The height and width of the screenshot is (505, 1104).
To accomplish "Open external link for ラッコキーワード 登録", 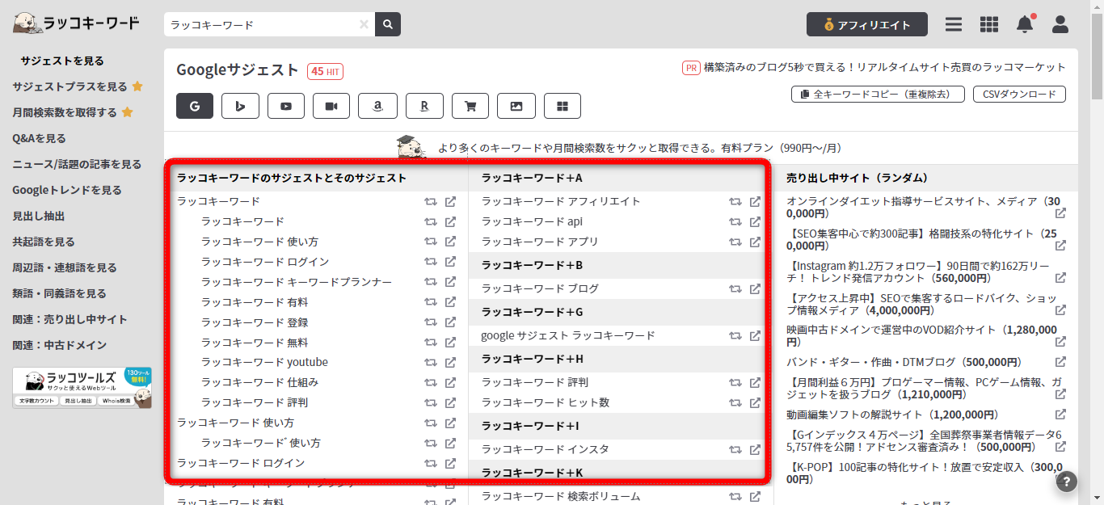I will 451,322.
